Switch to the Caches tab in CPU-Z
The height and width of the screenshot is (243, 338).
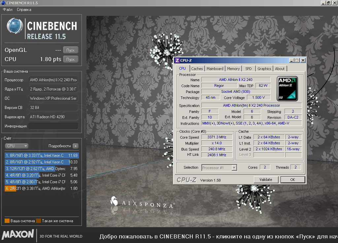tap(197, 69)
